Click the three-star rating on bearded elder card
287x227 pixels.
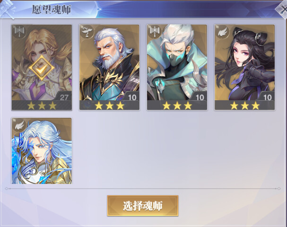coord(110,105)
